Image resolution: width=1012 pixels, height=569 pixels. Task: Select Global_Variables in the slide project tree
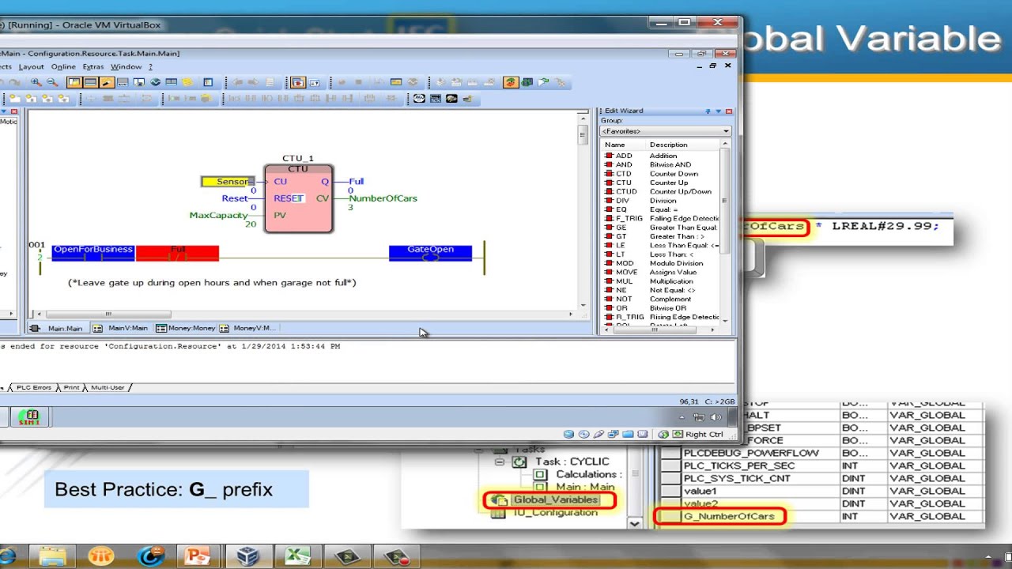tap(555, 499)
